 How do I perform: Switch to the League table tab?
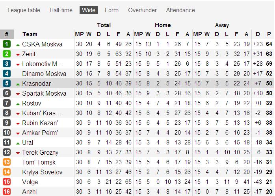[x=24, y=10]
